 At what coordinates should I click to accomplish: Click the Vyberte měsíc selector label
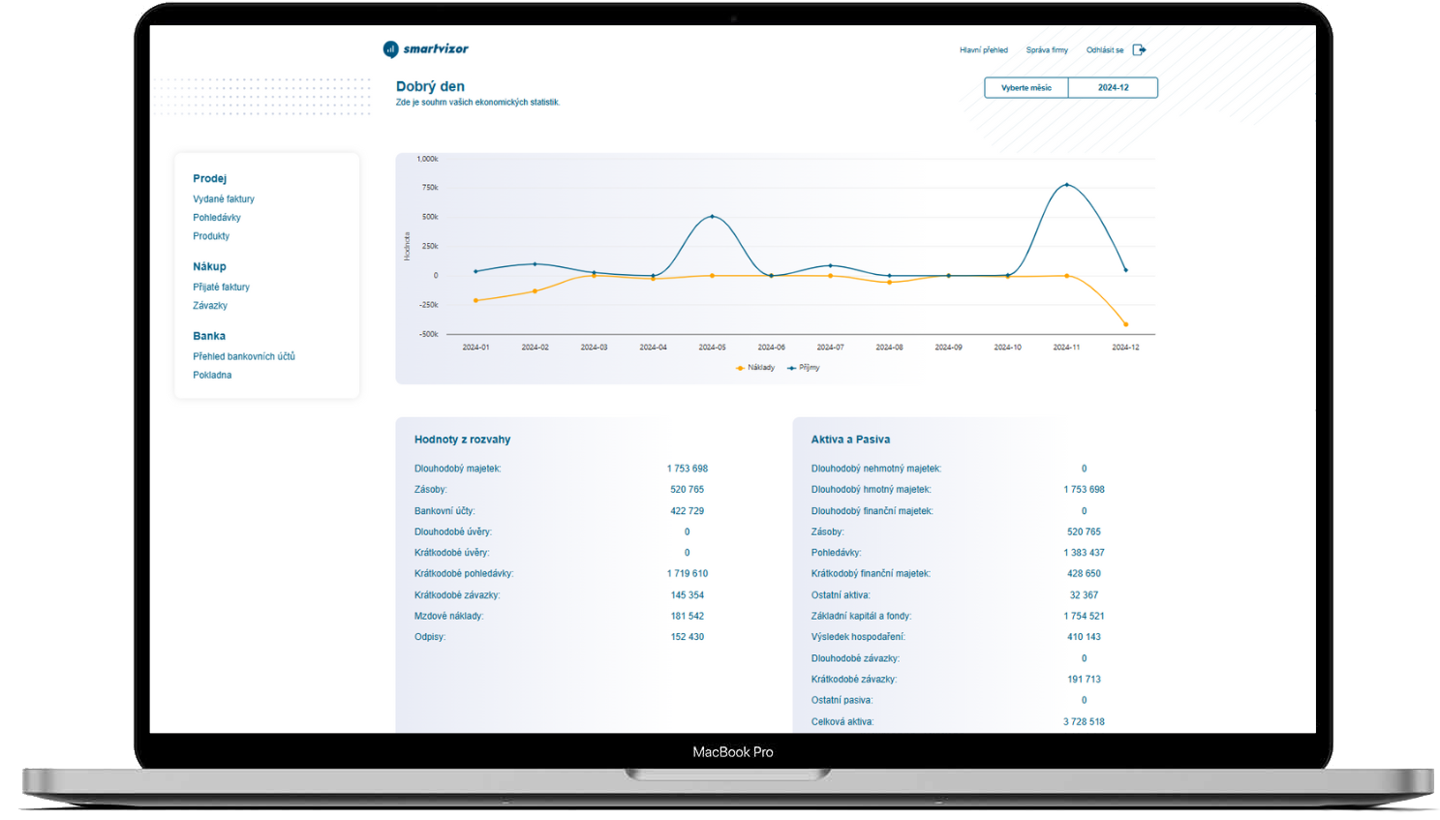pyautogui.click(x=1026, y=88)
